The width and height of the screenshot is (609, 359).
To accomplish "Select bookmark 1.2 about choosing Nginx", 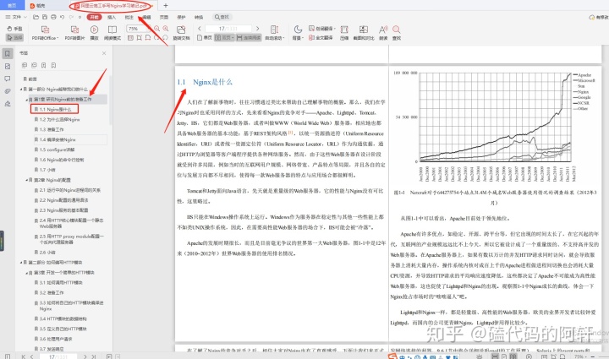I will pos(59,119).
